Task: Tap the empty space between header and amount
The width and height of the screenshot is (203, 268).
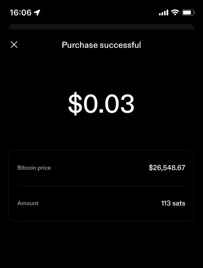Action: tap(101, 71)
